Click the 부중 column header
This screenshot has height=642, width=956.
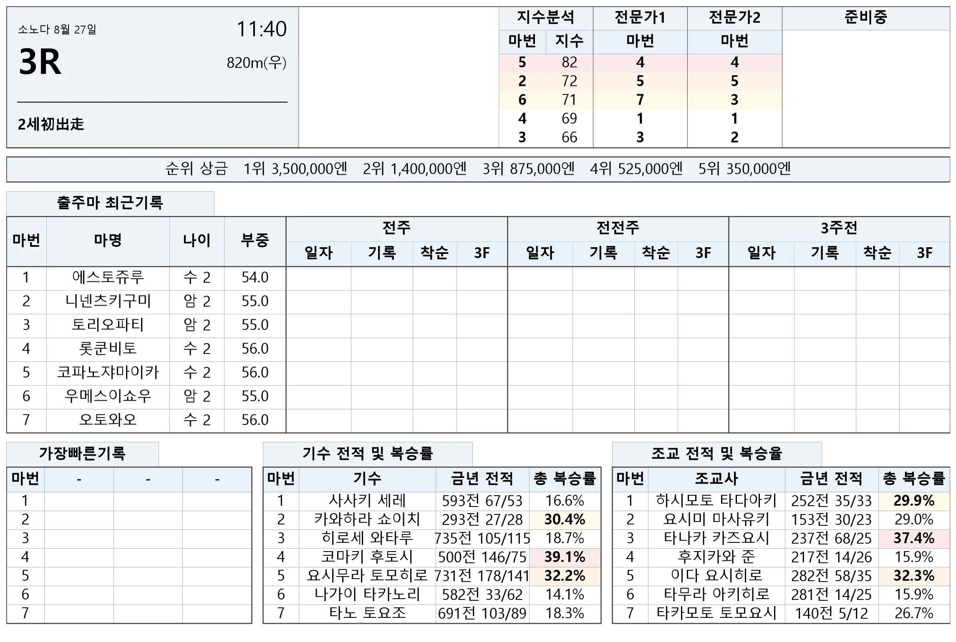point(255,241)
